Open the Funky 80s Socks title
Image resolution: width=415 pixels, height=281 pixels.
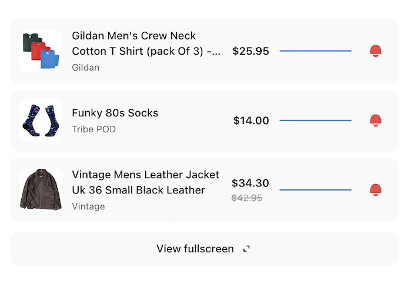tap(115, 113)
